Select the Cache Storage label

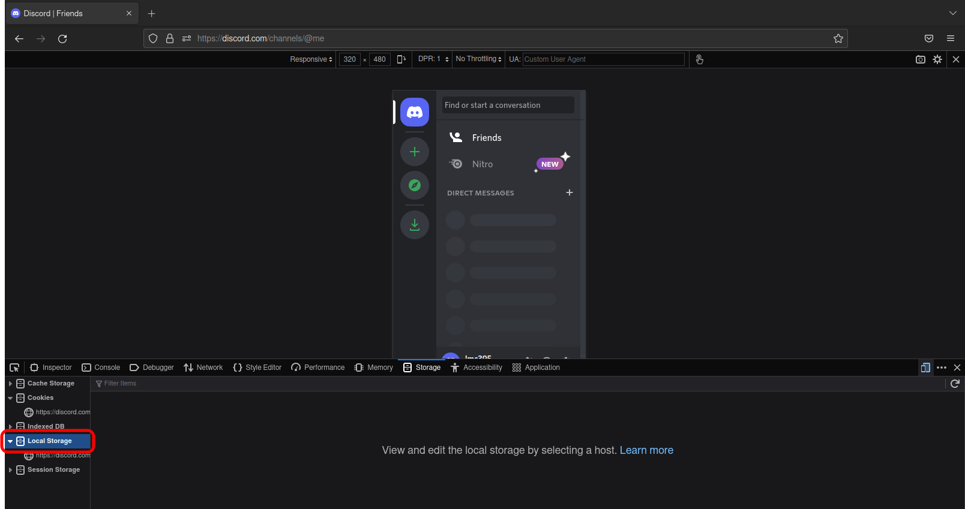tap(51, 384)
